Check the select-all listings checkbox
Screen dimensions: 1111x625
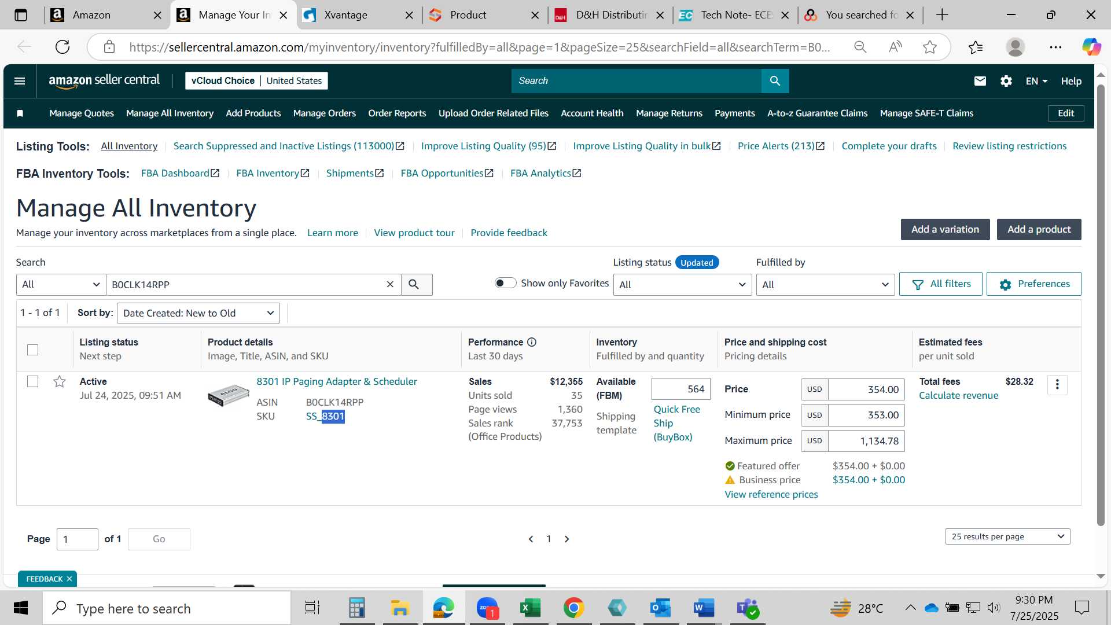(x=33, y=350)
